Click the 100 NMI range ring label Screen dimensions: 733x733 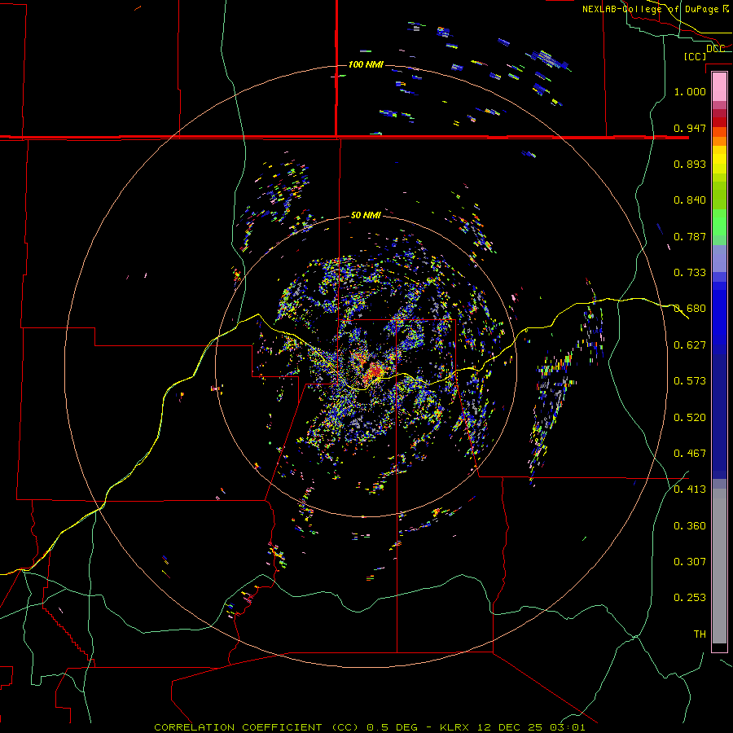[x=366, y=64]
